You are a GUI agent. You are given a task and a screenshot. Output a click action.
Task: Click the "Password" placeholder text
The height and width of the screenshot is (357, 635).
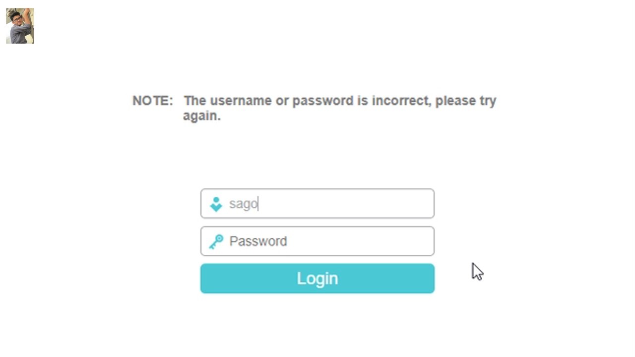pyautogui.click(x=258, y=241)
